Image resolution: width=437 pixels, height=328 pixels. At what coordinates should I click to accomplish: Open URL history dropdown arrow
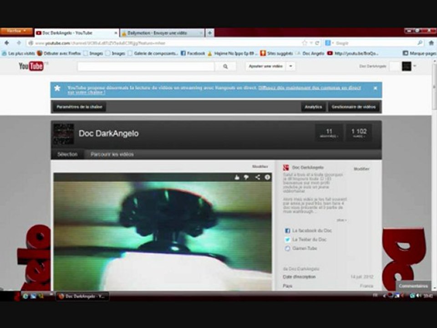311,43
